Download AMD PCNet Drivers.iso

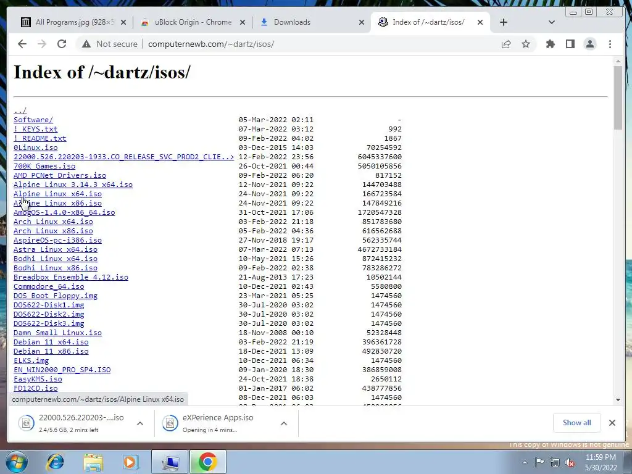pyautogui.click(x=60, y=175)
